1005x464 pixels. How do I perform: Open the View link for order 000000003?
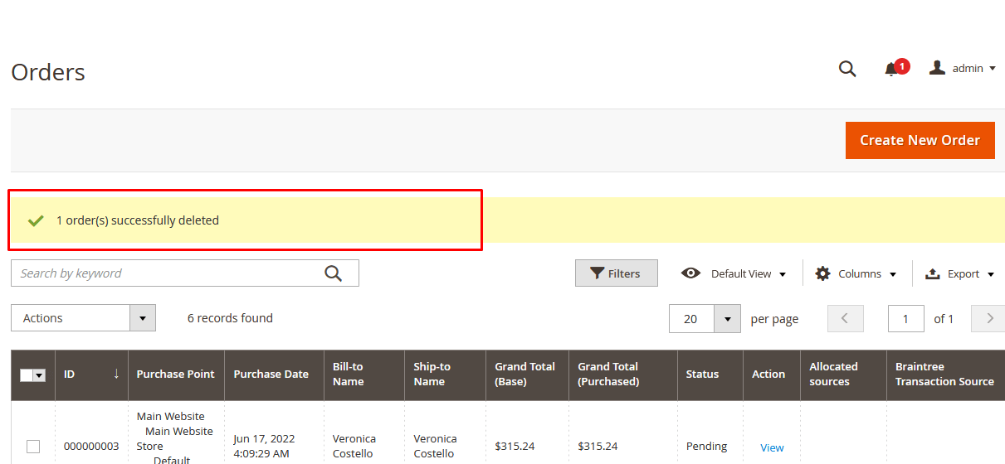click(772, 447)
